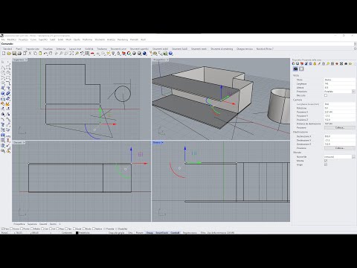Switch to the Trasforma toolbar tab
The image size is (357, 268).
[102, 49]
